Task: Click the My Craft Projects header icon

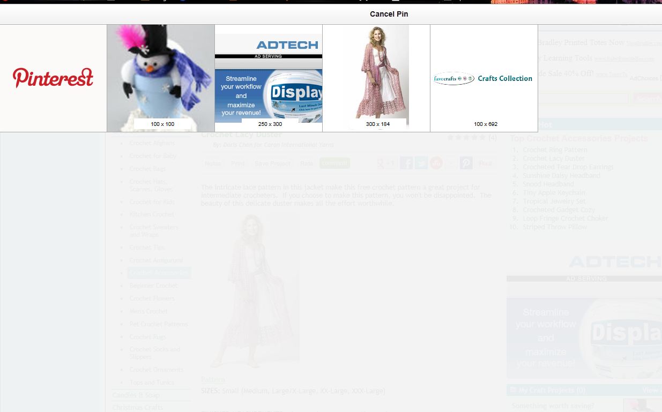Action: point(513,391)
